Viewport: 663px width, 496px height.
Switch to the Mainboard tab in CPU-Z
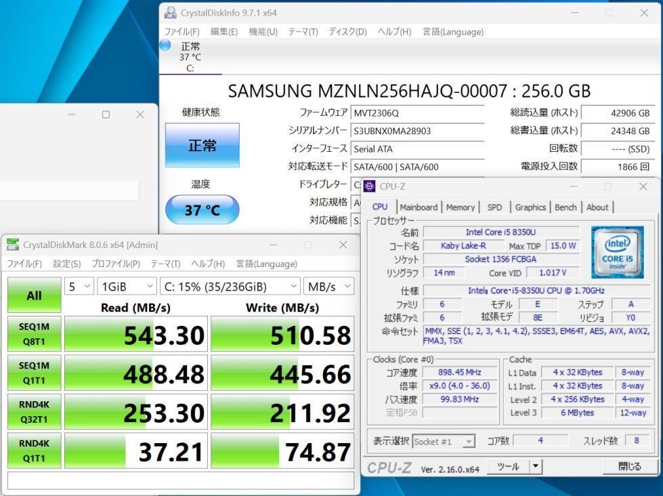pos(419,207)
